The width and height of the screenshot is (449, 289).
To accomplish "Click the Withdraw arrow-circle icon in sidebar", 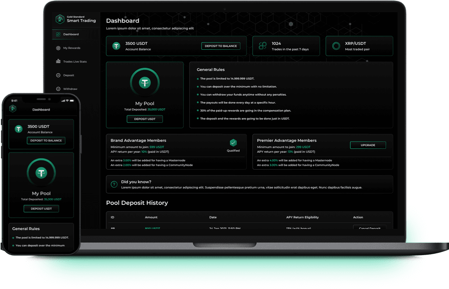I will [58, 89].
